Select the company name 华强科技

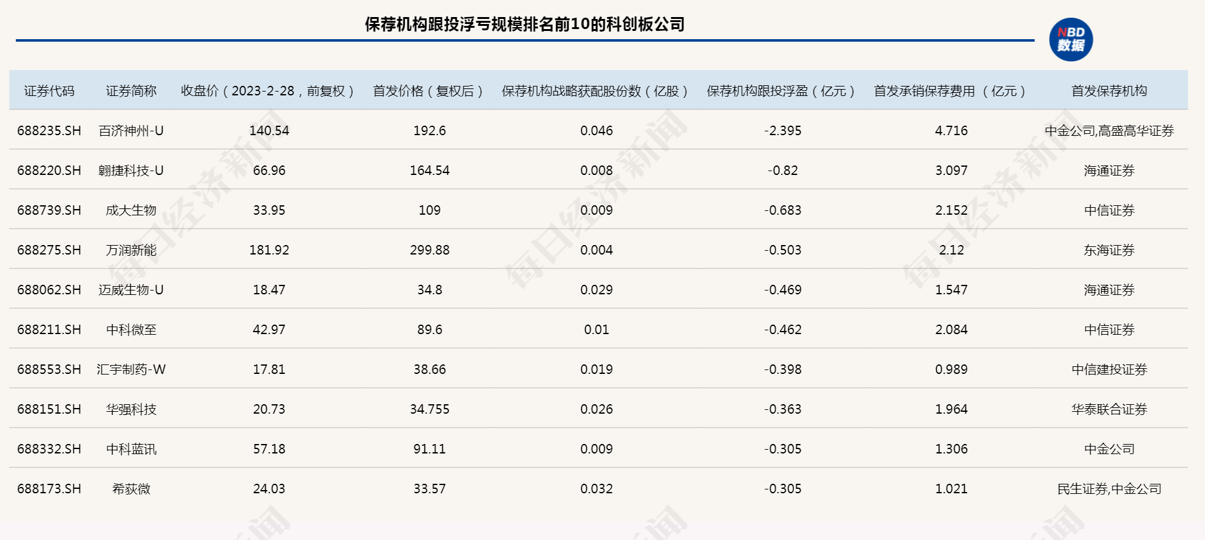pyautogui.click(x=131, y=409)
